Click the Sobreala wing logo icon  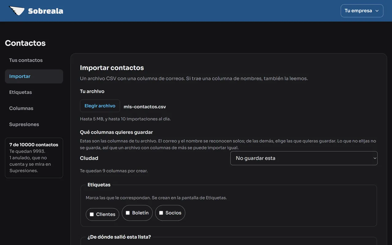(x=17, y=11)
